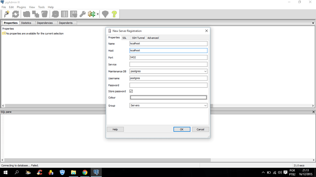Viewport: 316px width, 177px height.
Task: Click the blue shield icon in taskbar
Action: [62, 172]
